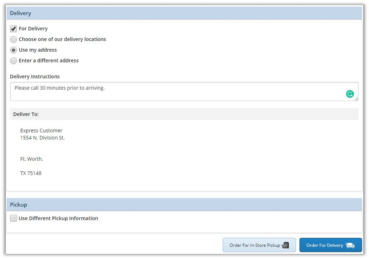
Task: Click the Ft. Worth city text
Action: click(x=32, y=159)
